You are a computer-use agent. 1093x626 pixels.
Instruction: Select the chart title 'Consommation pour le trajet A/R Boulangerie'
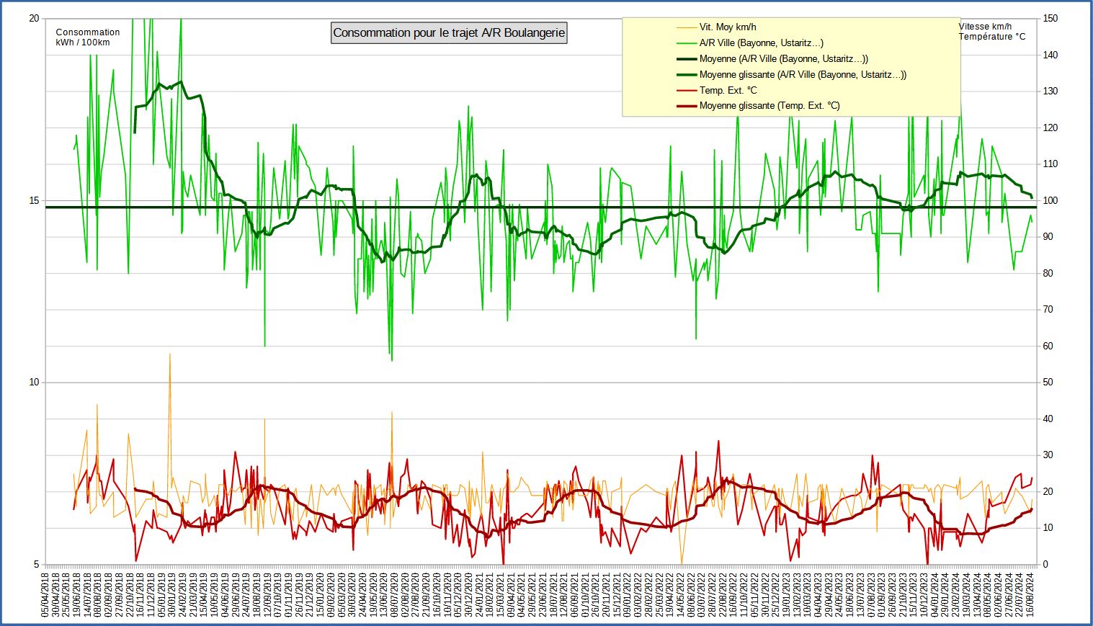point(449,33)
